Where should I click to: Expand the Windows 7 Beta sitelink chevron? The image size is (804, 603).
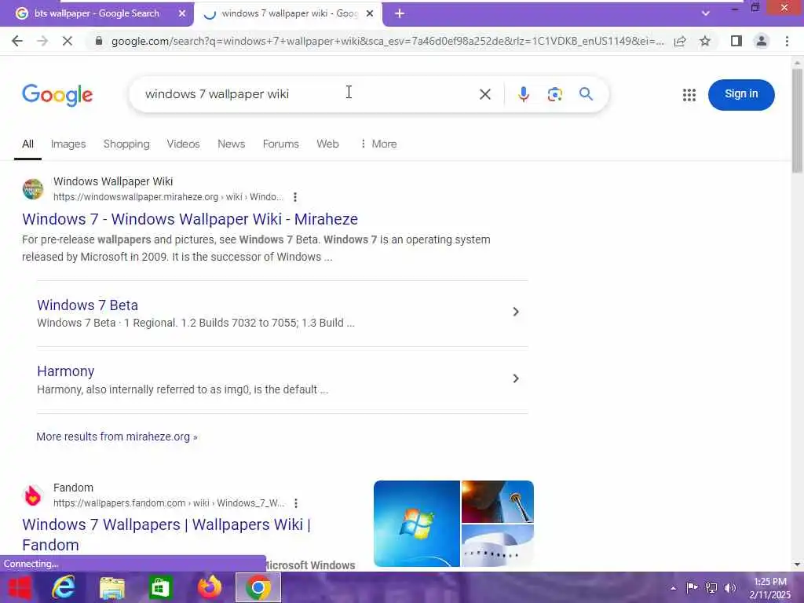coord(516,312)
